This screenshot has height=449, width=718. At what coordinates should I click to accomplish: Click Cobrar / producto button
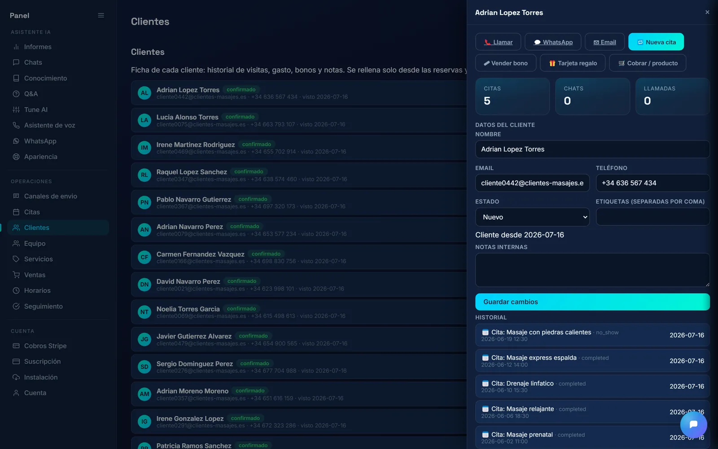pos(648,63)
